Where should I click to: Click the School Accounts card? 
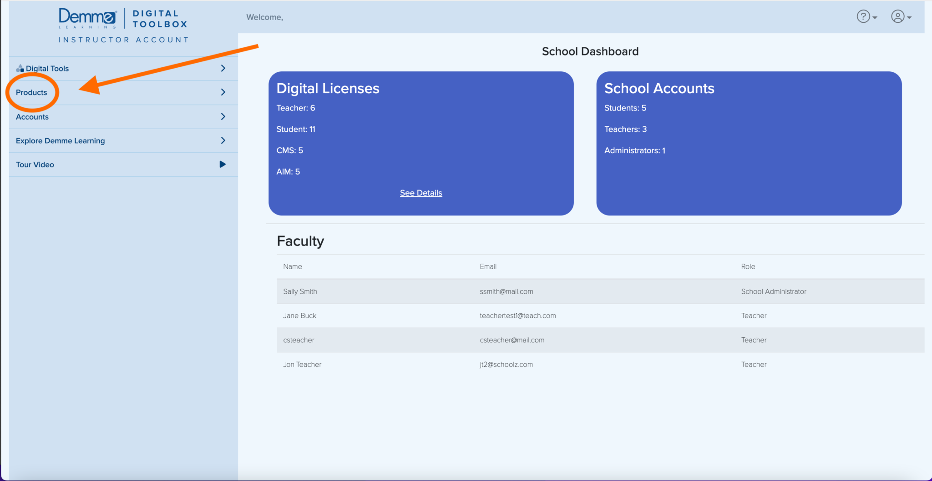pos(748,142)
